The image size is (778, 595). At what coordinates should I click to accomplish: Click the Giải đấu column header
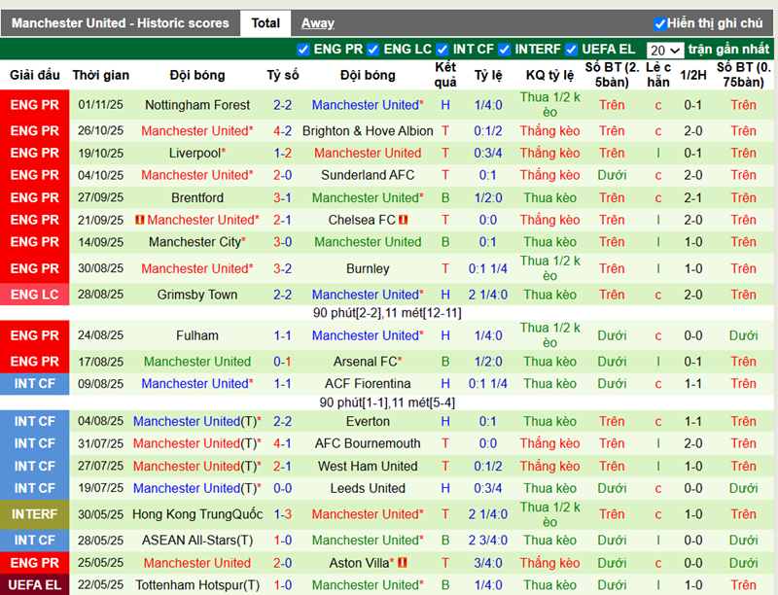pyautogui.click(x=35, y=75)
